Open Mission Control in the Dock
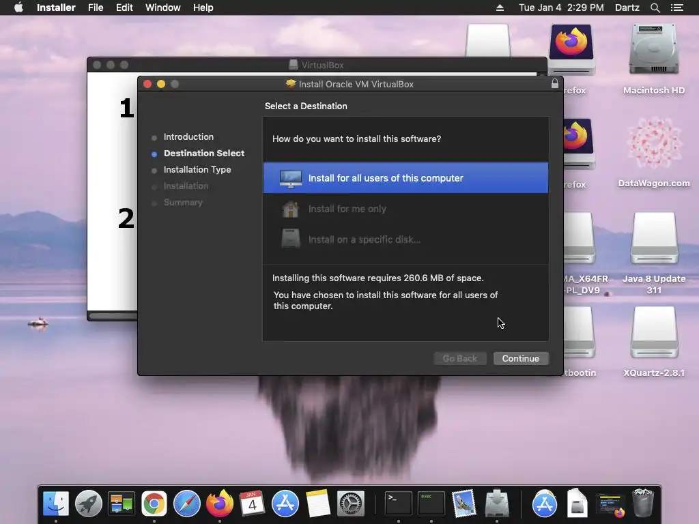Screen dimensions: 699x524 tap(122, 504)
